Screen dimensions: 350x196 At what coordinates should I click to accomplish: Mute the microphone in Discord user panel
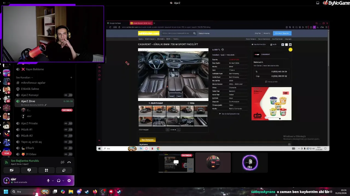pos(48,180)
